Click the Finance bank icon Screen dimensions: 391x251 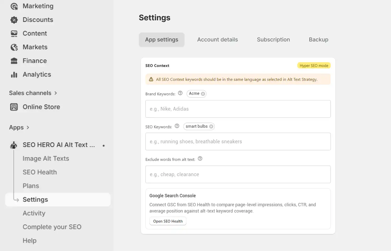coord(14,61)
